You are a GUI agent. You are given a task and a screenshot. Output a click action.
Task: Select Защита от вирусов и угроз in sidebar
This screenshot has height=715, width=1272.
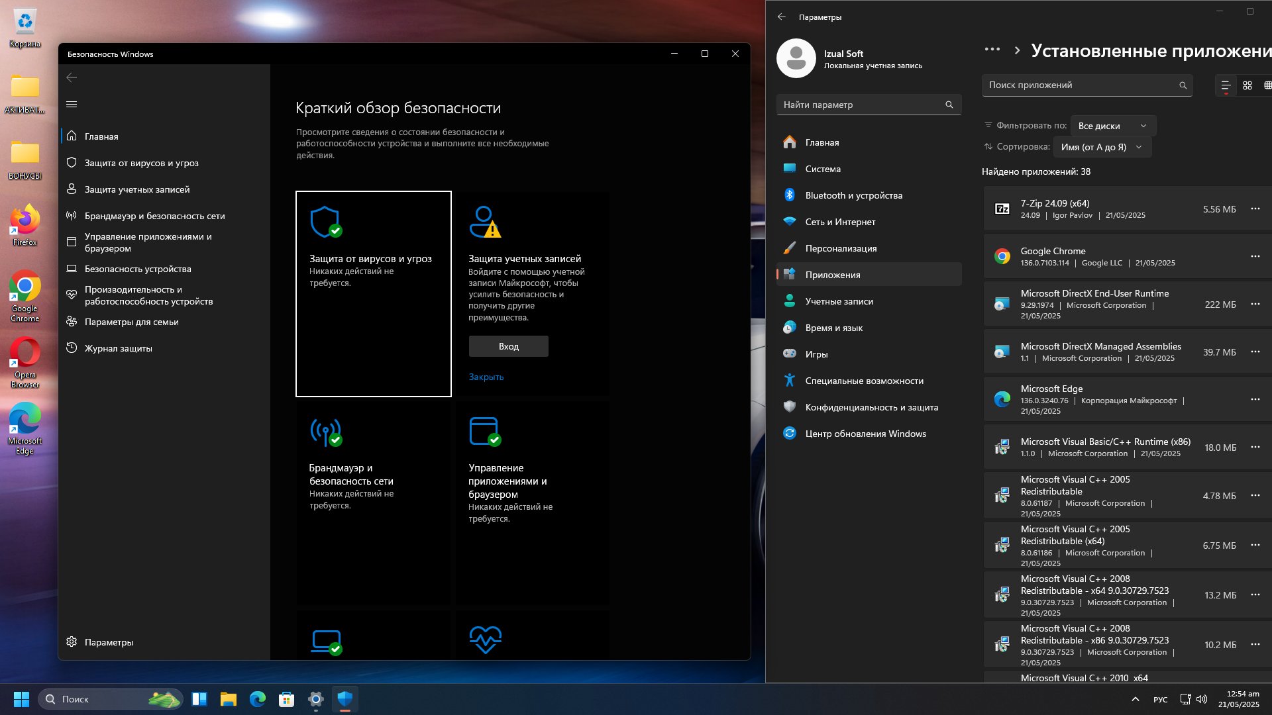coord(164,163)
